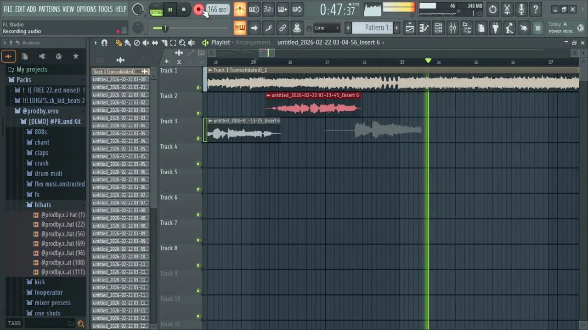This screenshot has width=588, height=330.
Task: Mute Track 8 green light
Action: tap(198, 265)
